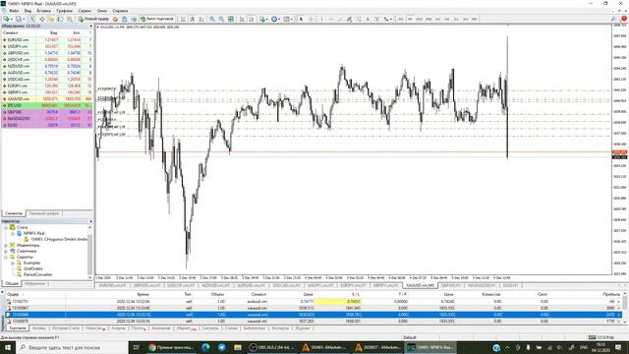Open the Тиковый график tab
This screenshot has height=354, width=629.
pyautogui.click(x=44, y=213)
